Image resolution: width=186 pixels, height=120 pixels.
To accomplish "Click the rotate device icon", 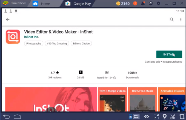I will 182,116.
